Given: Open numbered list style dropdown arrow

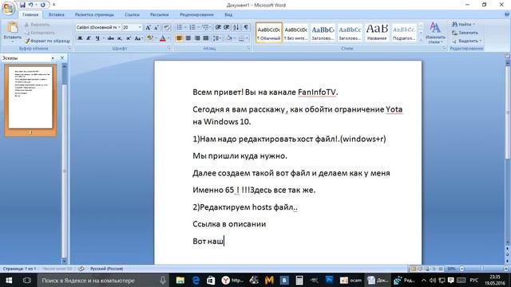Looking at the screenshot, I should point(199,27).
